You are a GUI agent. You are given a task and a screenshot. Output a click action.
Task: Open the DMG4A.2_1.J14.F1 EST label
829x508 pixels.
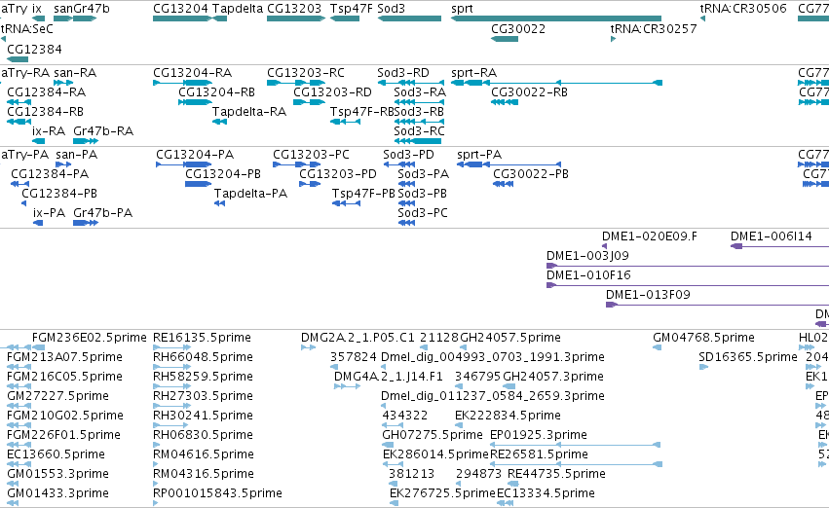[389, 377]
